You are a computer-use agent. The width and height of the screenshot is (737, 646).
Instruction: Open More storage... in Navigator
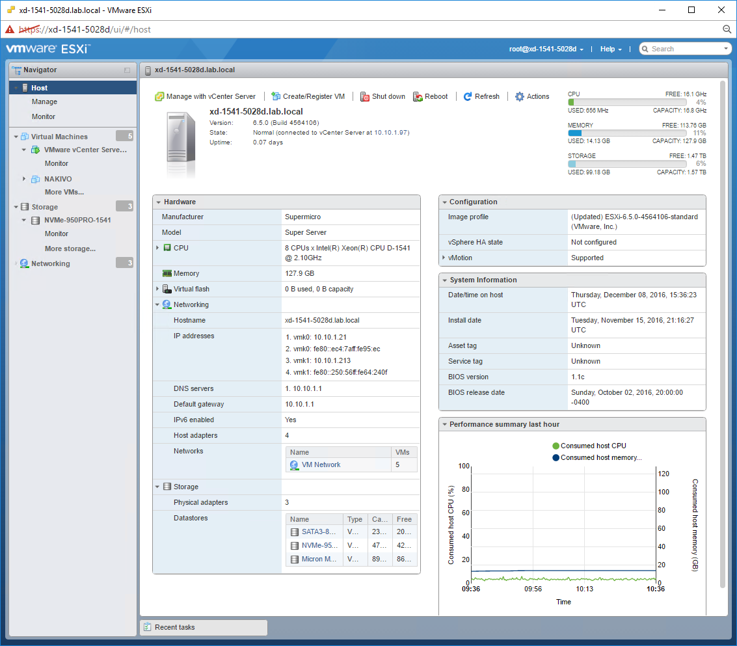pyautogui.click(x=70, y=249)
